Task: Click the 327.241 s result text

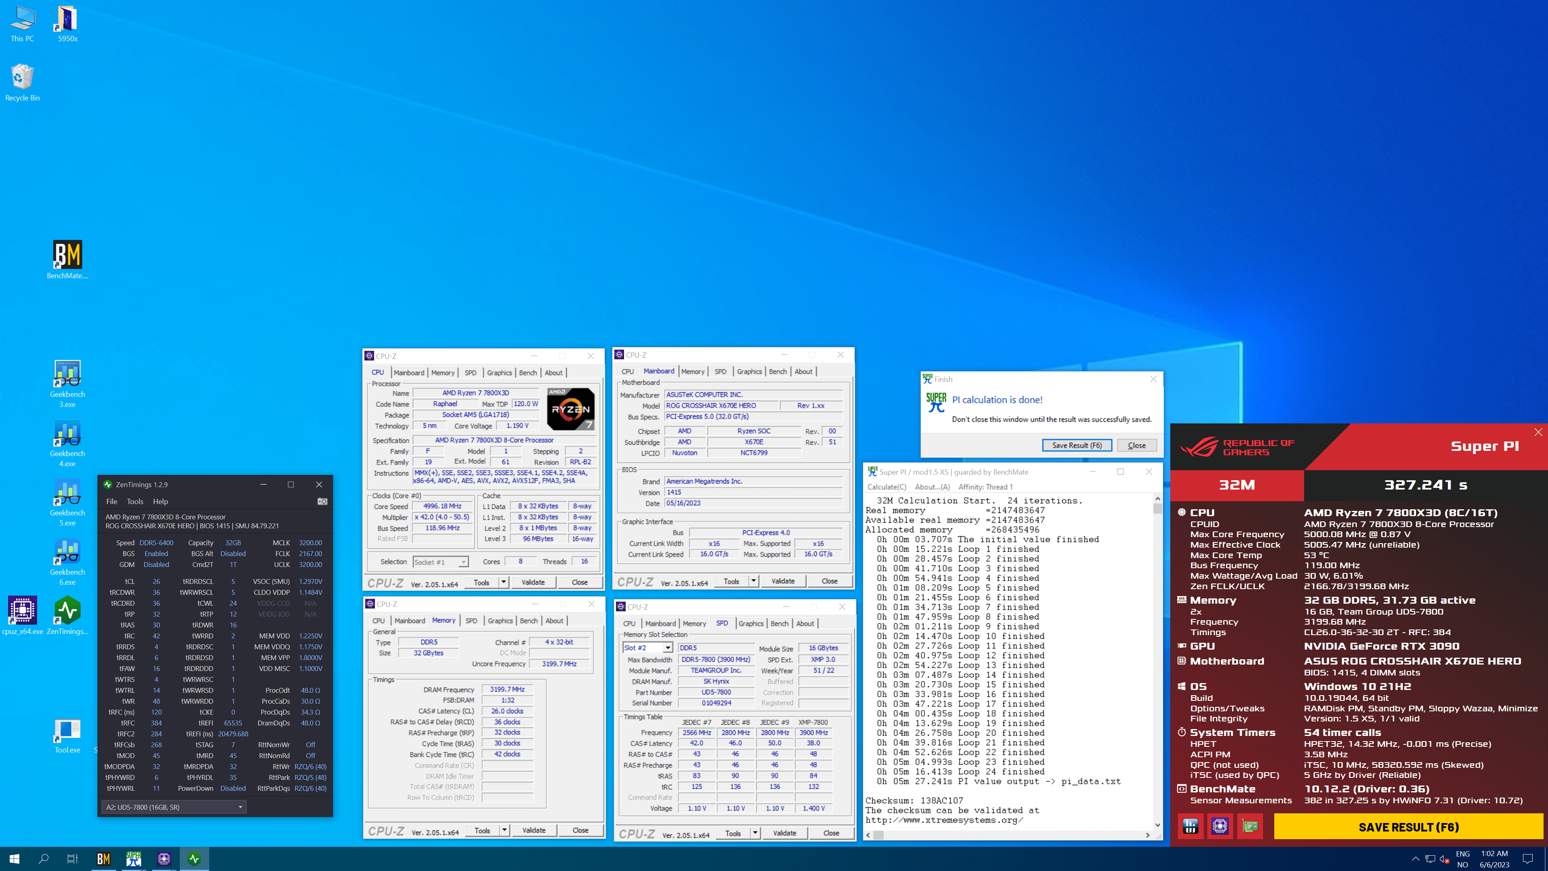Action: (1426, 485)
